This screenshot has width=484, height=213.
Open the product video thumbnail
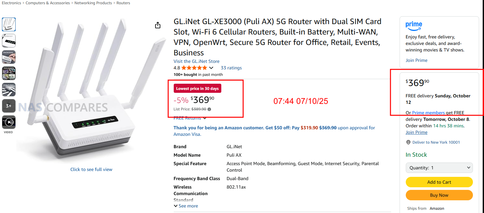9,122
